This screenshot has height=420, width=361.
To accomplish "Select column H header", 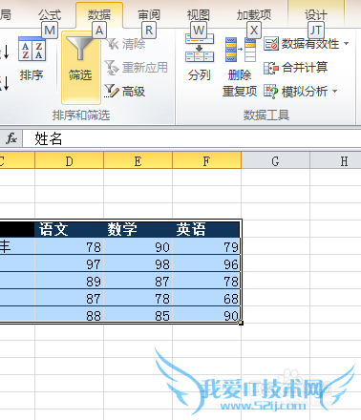I will 335,160.
